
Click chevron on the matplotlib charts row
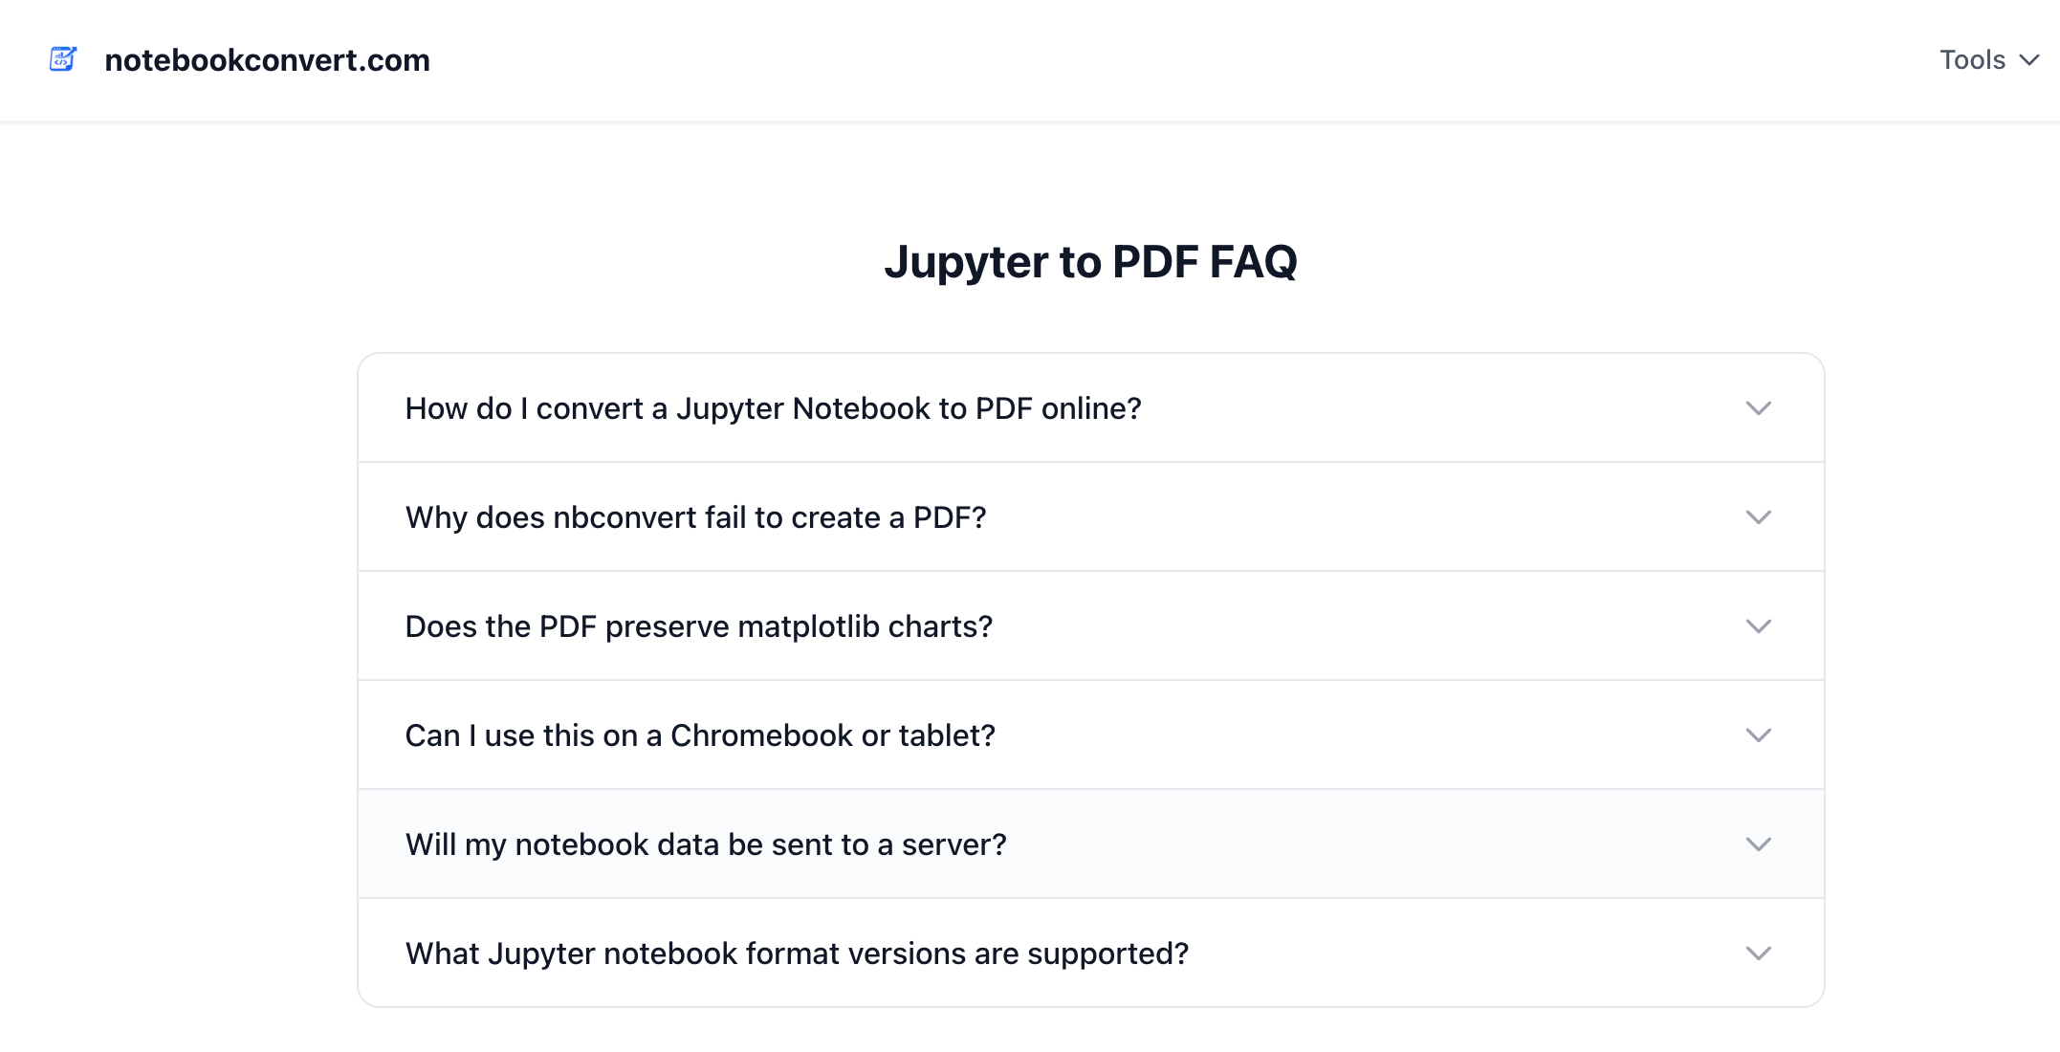click(x=1758, y=626)
